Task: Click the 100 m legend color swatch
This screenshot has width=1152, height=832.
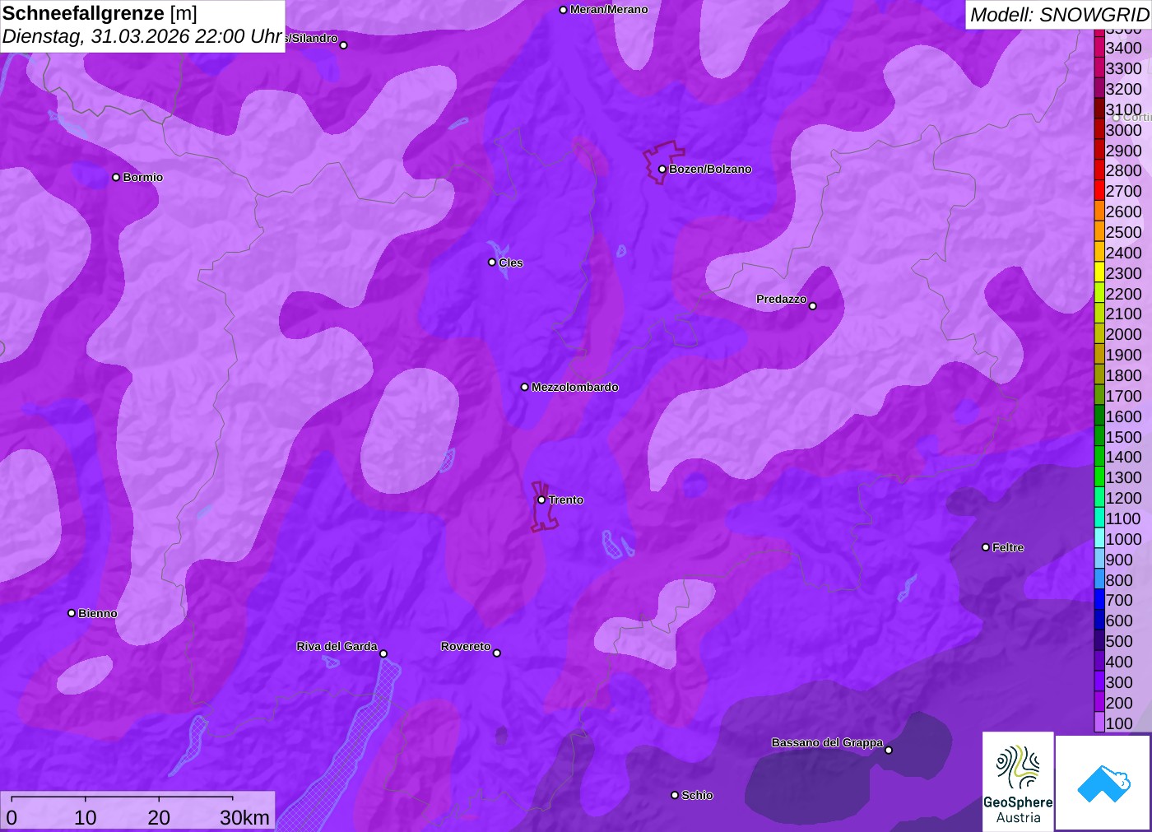Action: pos(1099,723)
